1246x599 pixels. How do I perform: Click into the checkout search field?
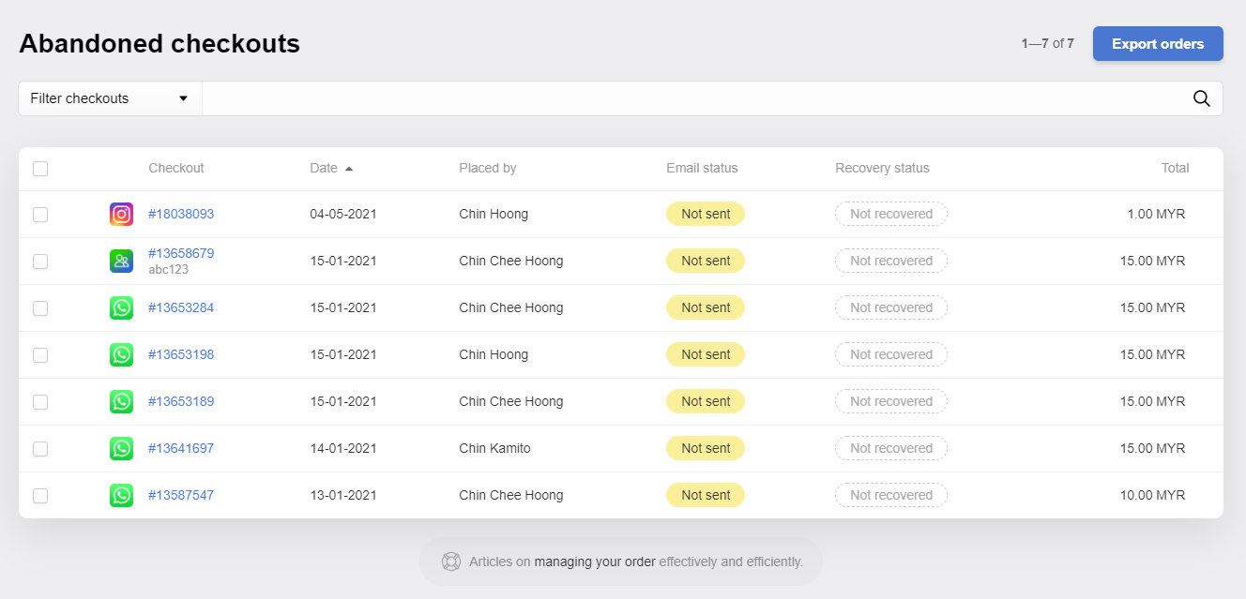(x=694, y=98)
